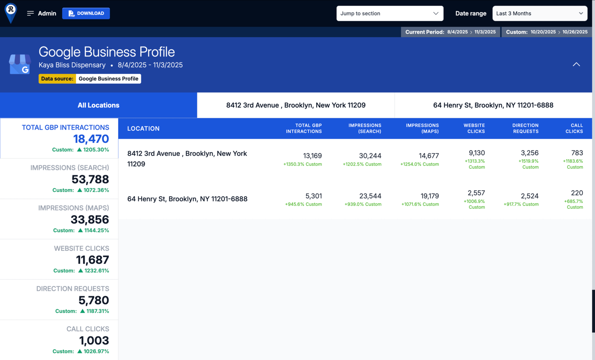Select the Website Clicks metric card

click(x=59, y=260)
